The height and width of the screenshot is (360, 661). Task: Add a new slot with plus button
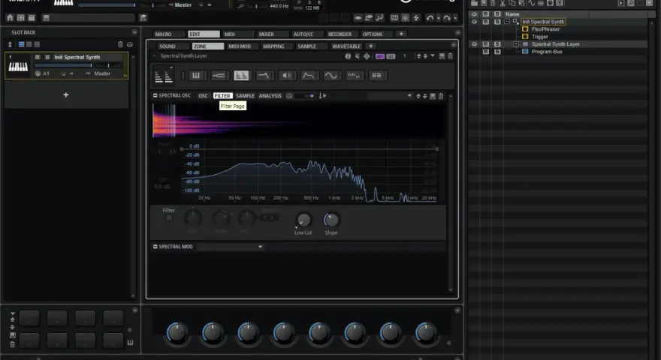pos(66,94)
